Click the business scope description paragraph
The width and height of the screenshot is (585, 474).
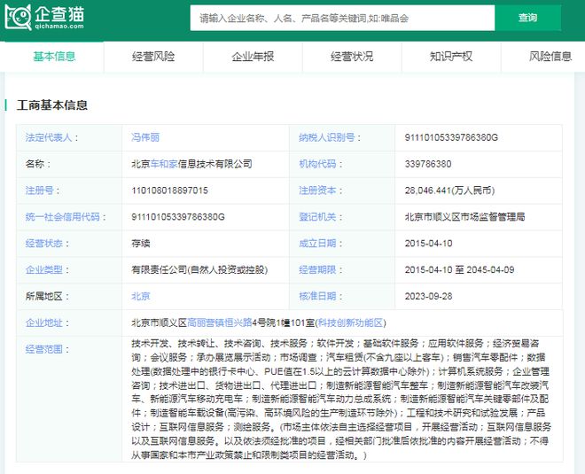[340, 399]
